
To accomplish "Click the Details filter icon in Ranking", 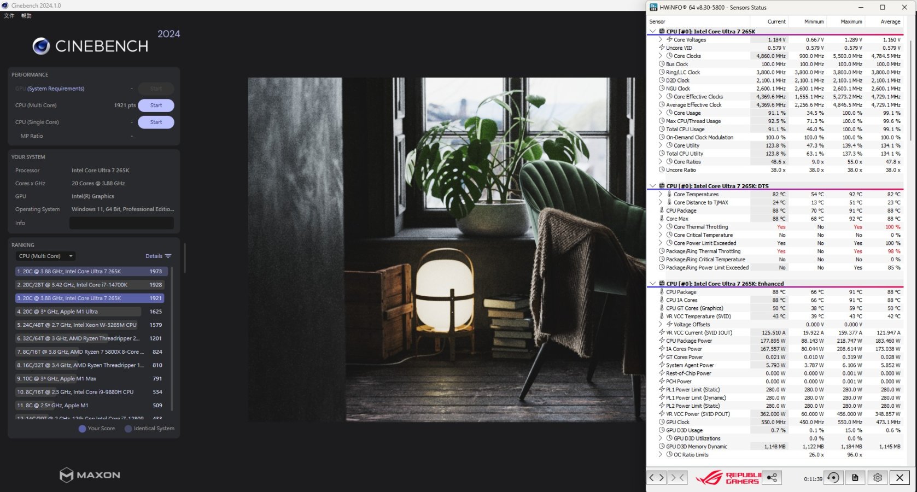I will point(168,256).
